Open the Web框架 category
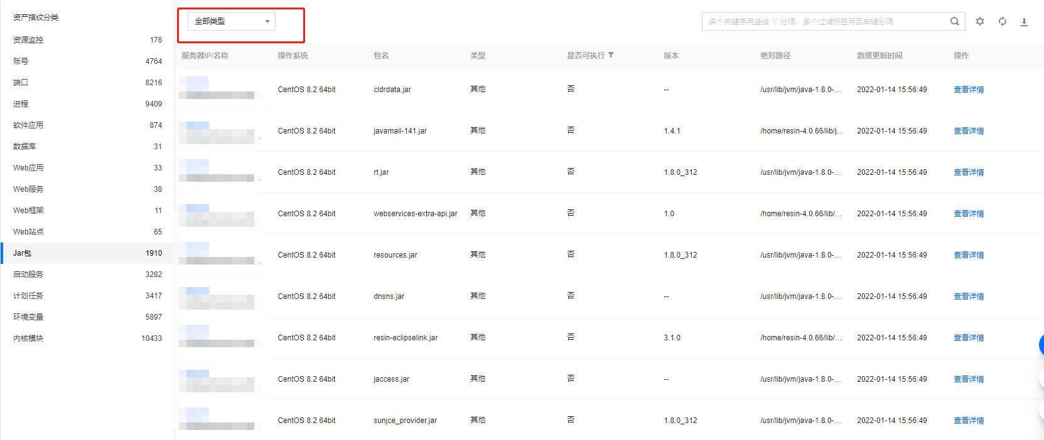This screenshot has height=440, width=1044. pyautogui.click(x=28, y=211)
